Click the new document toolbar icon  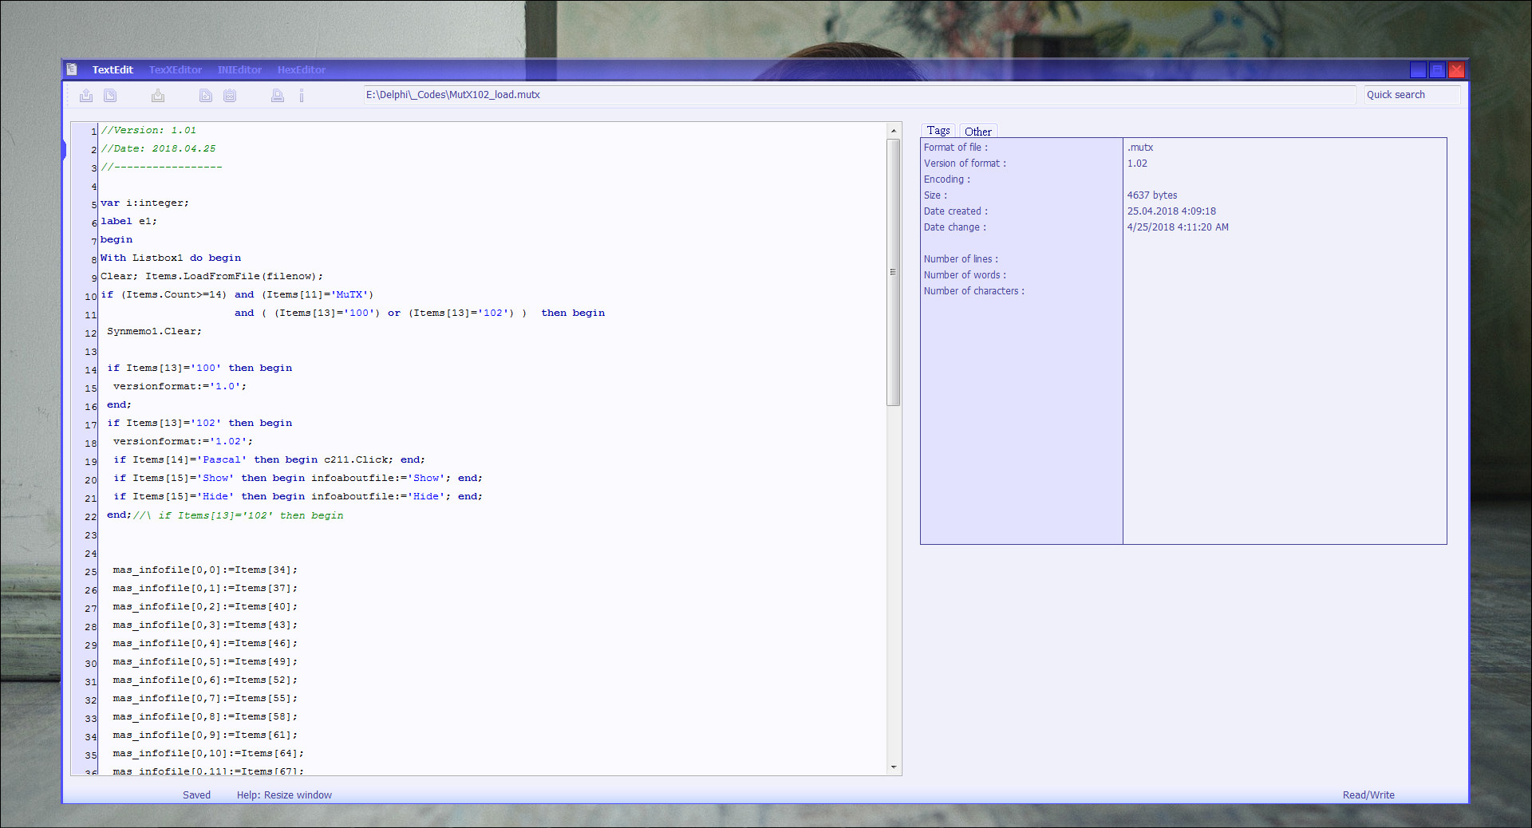110,96
